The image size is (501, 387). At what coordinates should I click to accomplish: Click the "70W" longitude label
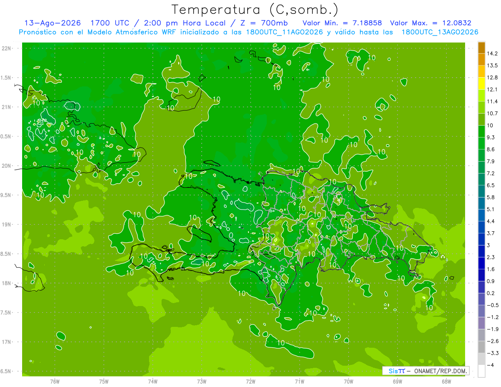click(x=349, y=381)
